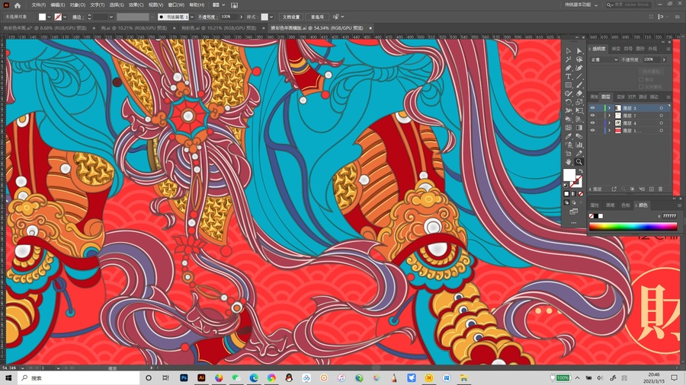The width and height of the screenshot is (686, 385).
Task: Click the 文档设置 button
Action: (291, 17)
